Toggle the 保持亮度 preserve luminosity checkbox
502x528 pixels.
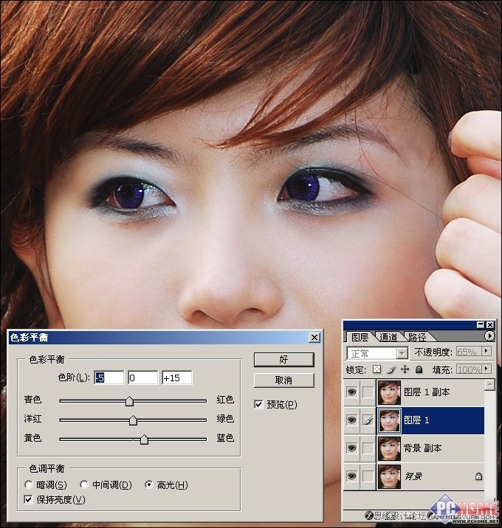coord(29,499)
